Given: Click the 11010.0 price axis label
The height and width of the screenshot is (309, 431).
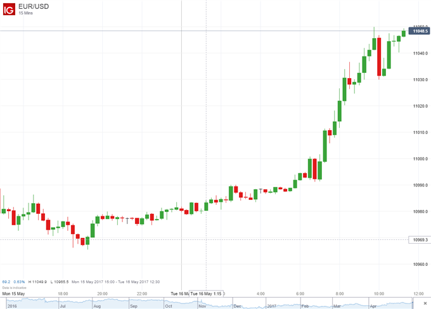Looking at the screenshot, I should 421,133.
